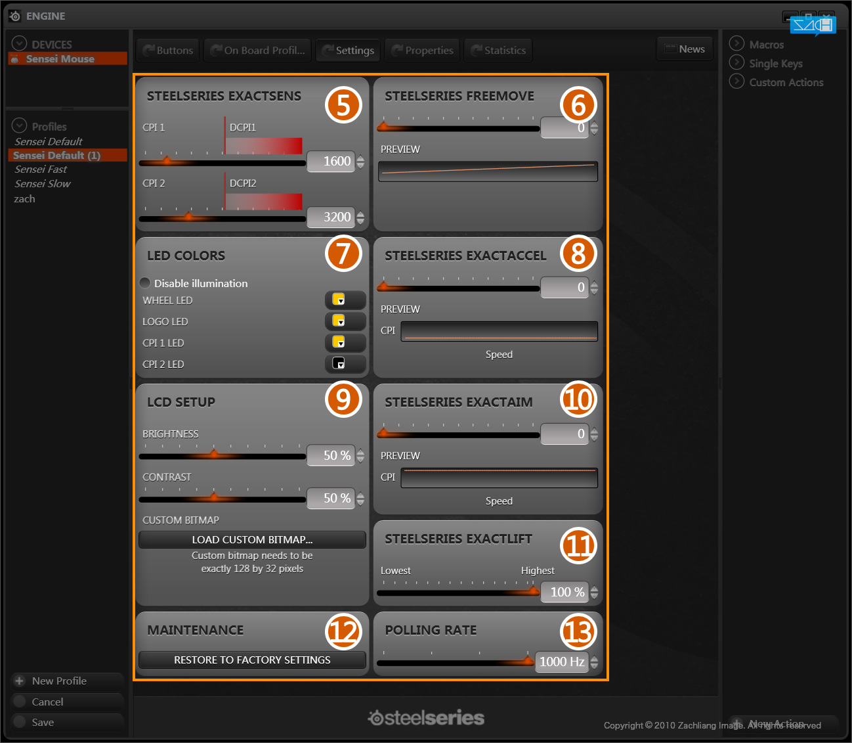Select the Sensei Slow profile
This screenshot has width=852, height=743.
[43, 183]
